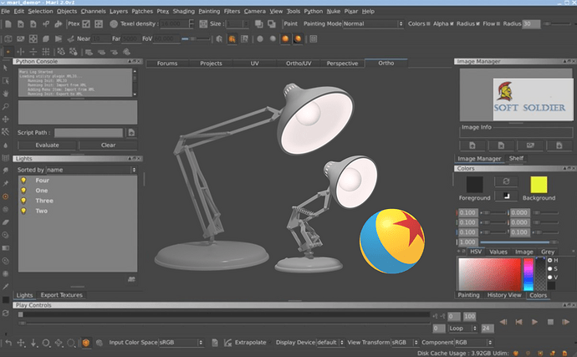Select the Eraser tool in left toolbar
Screen dimensions: 577x357
[x=5, y=222]
